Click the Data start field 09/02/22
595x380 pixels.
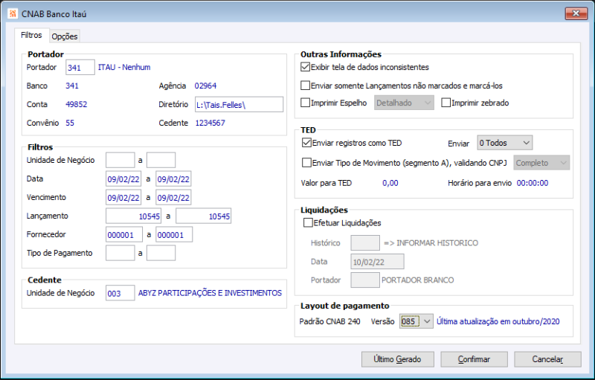click(x=123, y=179)
